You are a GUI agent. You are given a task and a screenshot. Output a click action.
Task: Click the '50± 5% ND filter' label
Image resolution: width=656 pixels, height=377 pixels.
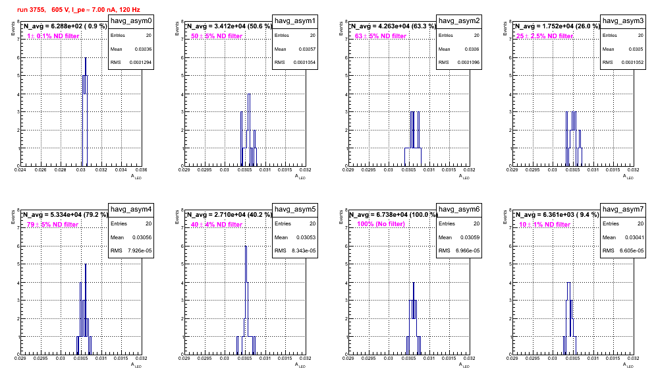tap(217, 36)
